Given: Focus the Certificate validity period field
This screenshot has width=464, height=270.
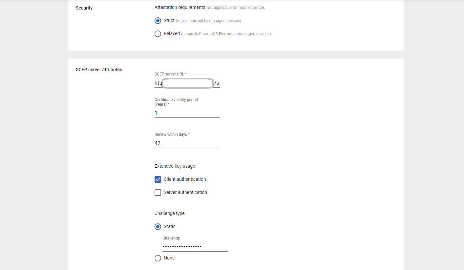Looking at the screenshot, I should point(187,113).
